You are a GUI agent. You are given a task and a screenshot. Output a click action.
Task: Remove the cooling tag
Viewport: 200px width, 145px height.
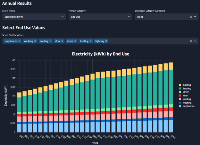50,41
